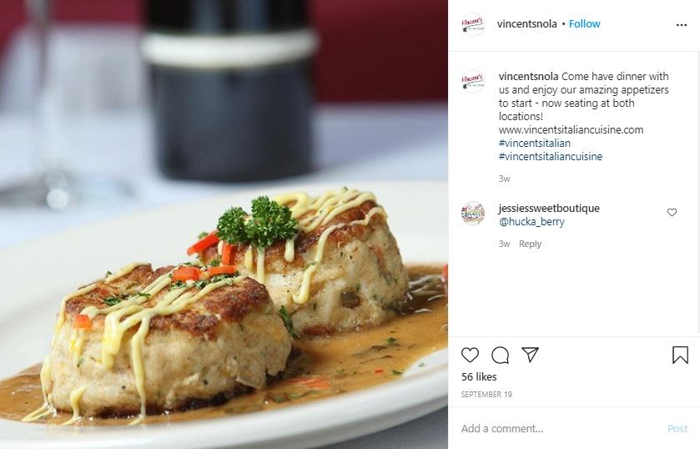Like jessiessweetboutique's comment with small heart

coord(672,212)
